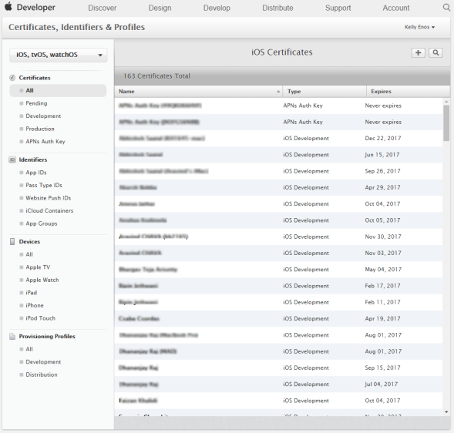Screen dimensions: 454x433
Task: Click the Certificates section heading
Action: pos(35,78)
